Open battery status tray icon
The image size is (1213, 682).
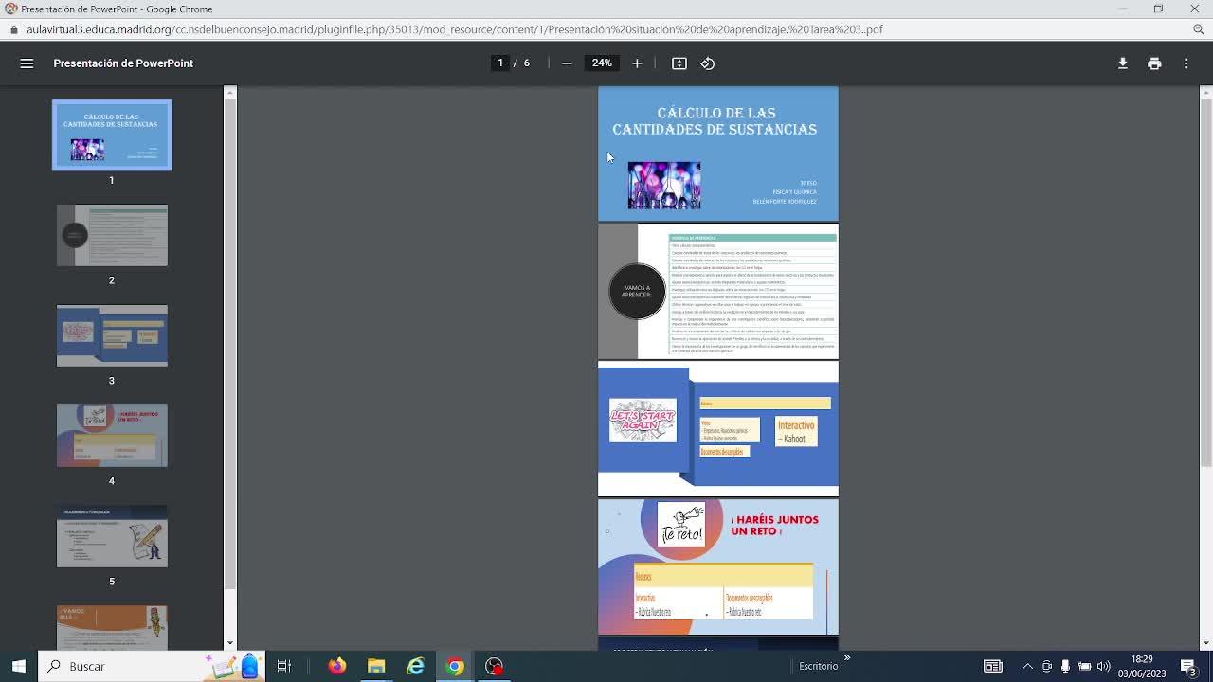(x=1085, y=666)
